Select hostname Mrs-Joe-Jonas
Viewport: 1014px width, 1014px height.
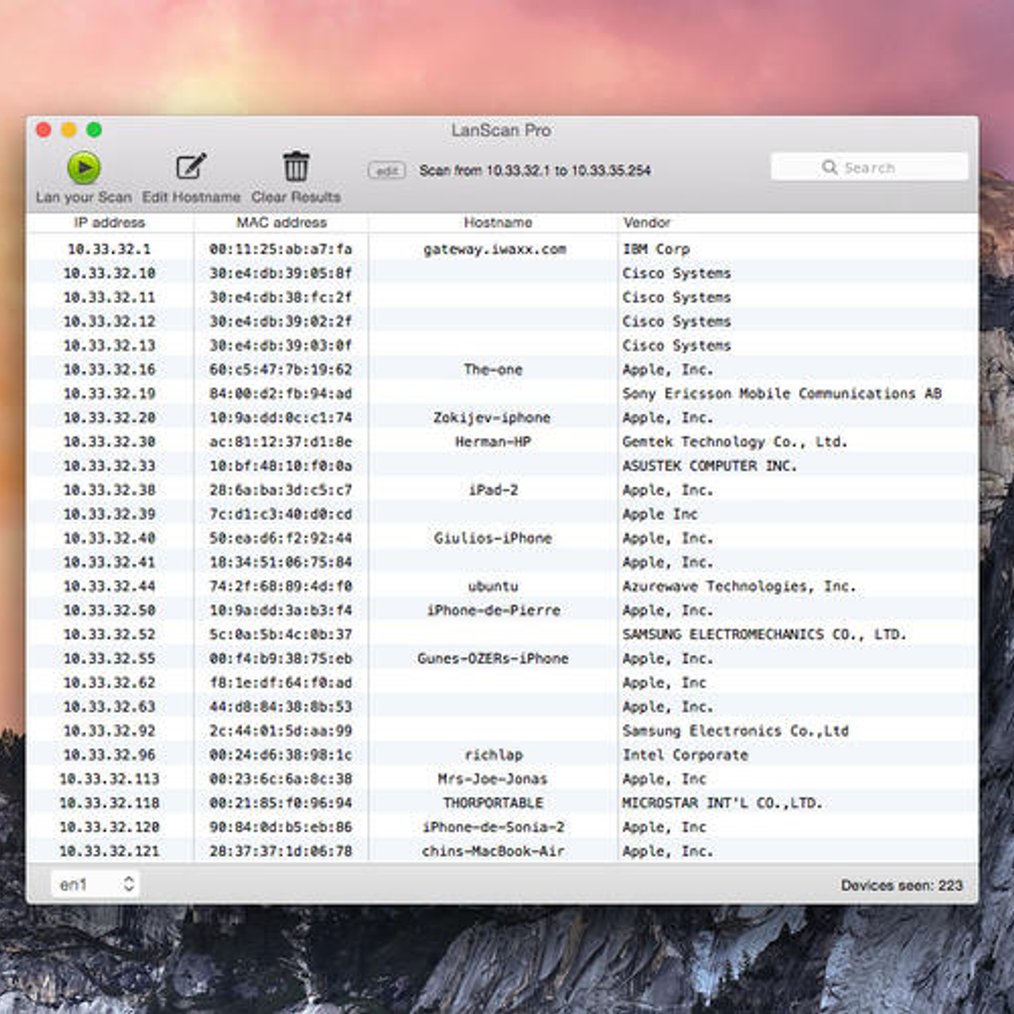pos(493,779)
